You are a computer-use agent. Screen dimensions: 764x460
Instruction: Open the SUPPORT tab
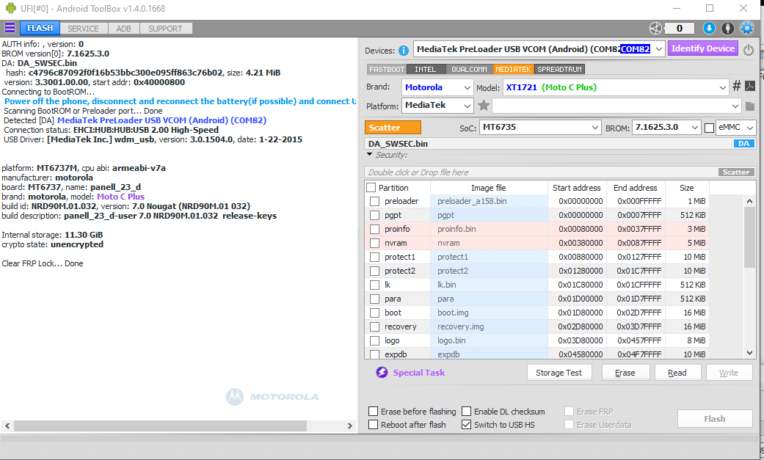[165, 29]
